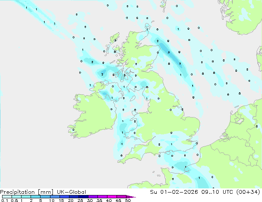Select the 0.1–0.5 mm palest legend swatch
Viewport: 262px width, 202px height.
click(7, 197)
